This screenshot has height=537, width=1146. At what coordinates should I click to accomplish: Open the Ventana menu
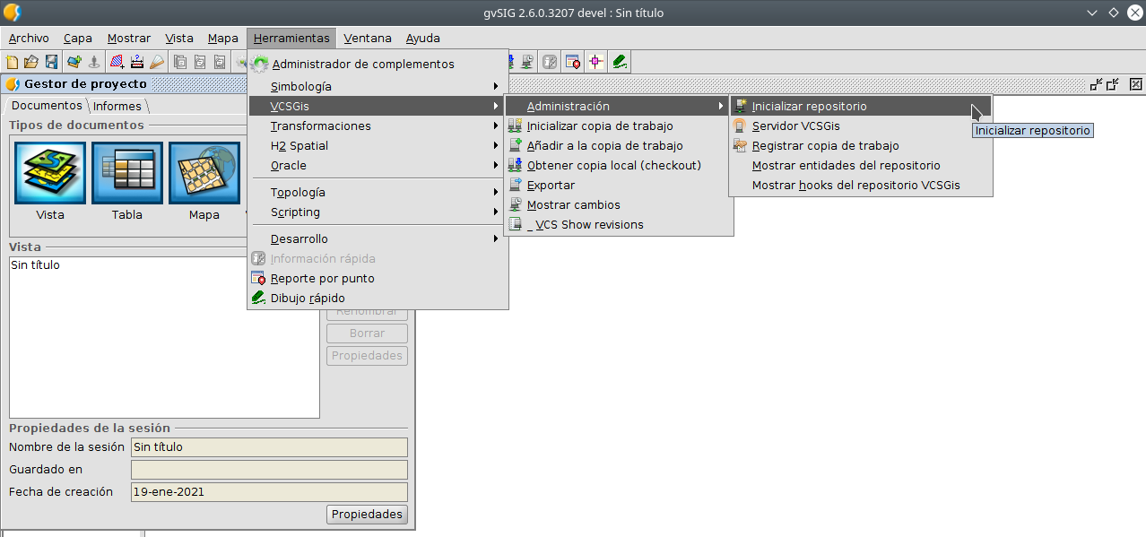click(x=368, y=38)
